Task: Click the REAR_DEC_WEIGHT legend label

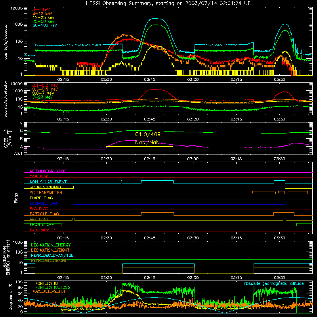Action: point(48,261)
